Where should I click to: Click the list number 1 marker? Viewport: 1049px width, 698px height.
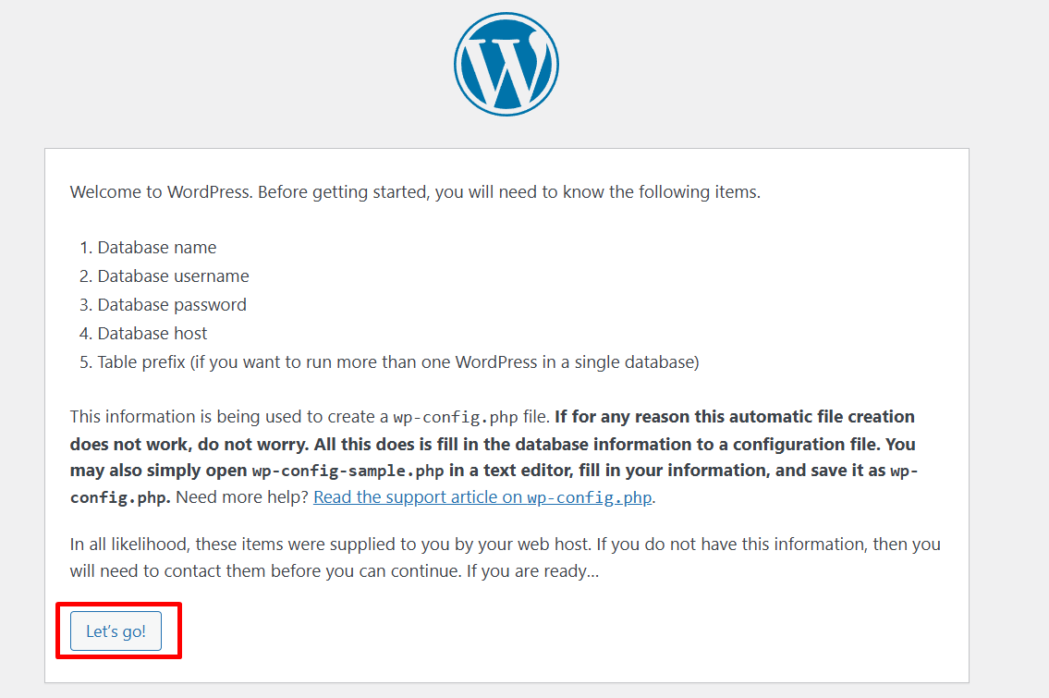tap(86, 248)
